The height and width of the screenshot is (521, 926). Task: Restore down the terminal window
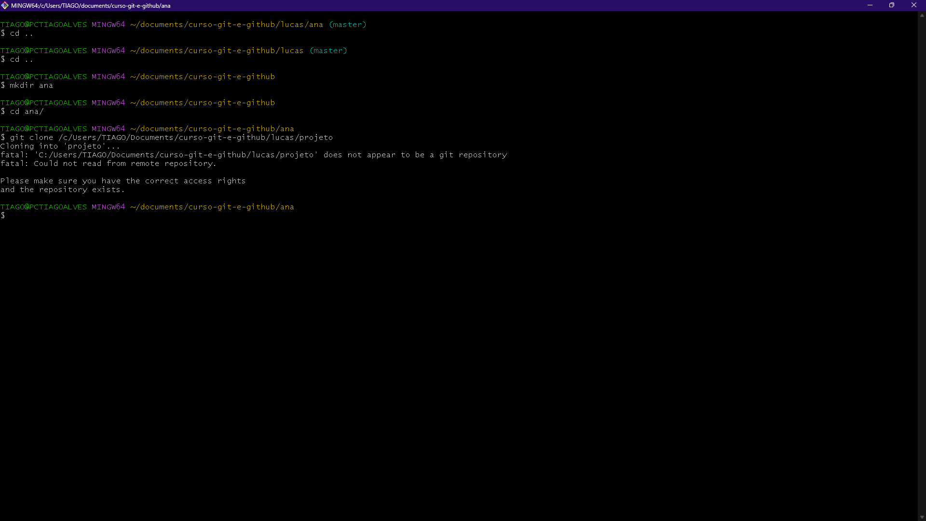tap(892, 5)
